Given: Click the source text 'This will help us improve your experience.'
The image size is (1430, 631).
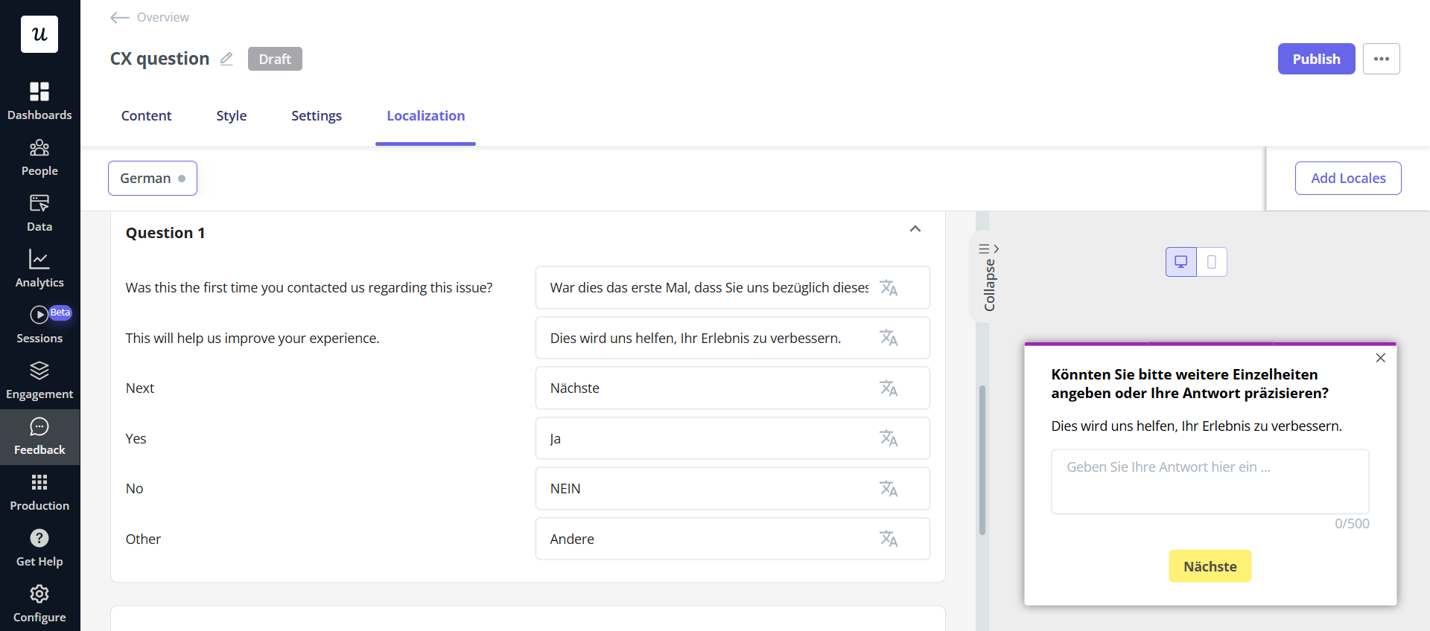Looking at the screenshot, I should click(x=252, y=338).
